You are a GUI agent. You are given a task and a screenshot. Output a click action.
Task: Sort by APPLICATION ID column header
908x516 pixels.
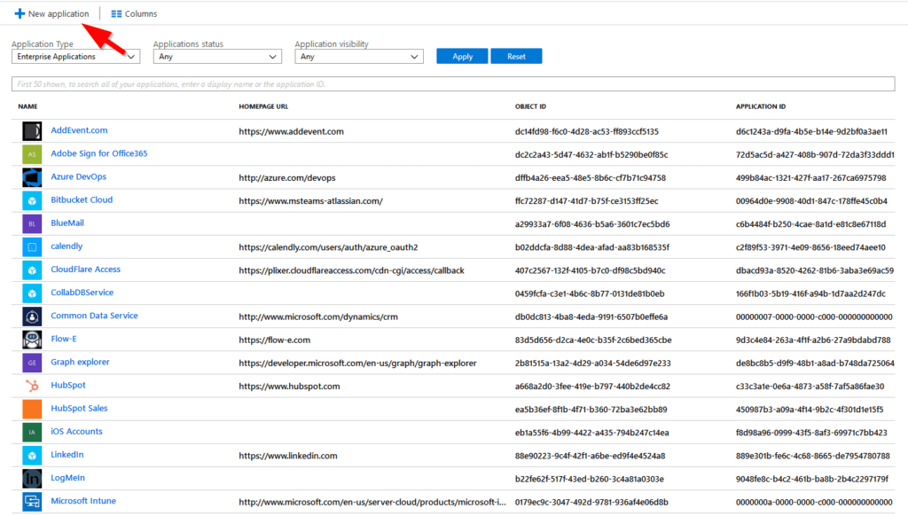point(760,106)
